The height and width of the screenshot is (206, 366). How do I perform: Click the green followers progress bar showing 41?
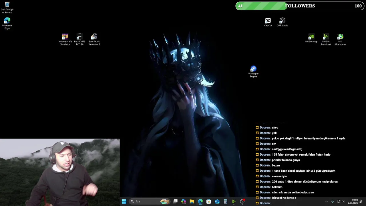click(261, 6)
